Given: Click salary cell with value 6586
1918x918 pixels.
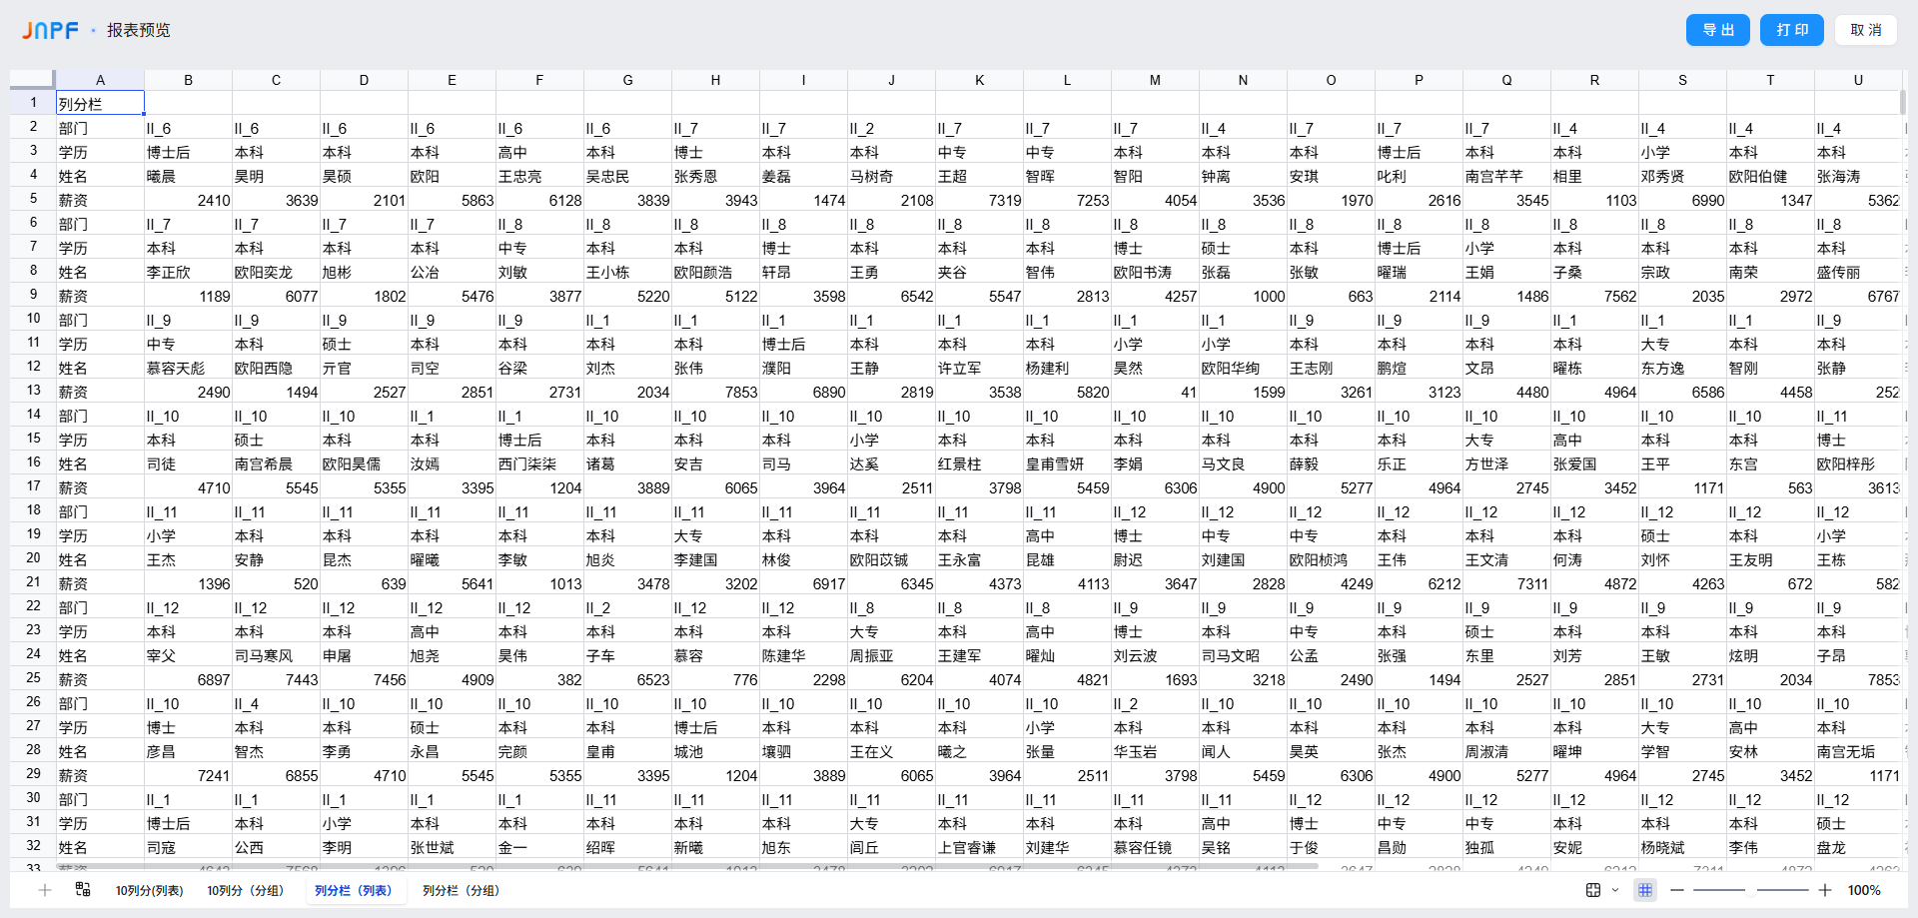Looking at the screenshot, I should click(x=1682, y=392).
